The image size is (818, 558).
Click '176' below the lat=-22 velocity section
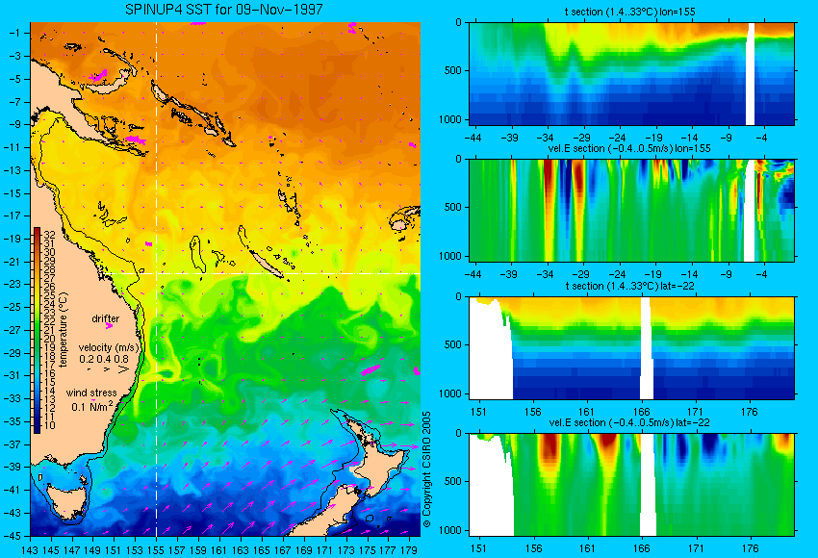[x=751, y=548]
